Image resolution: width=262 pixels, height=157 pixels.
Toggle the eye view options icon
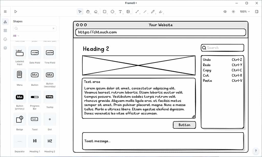tap(225, 12)
